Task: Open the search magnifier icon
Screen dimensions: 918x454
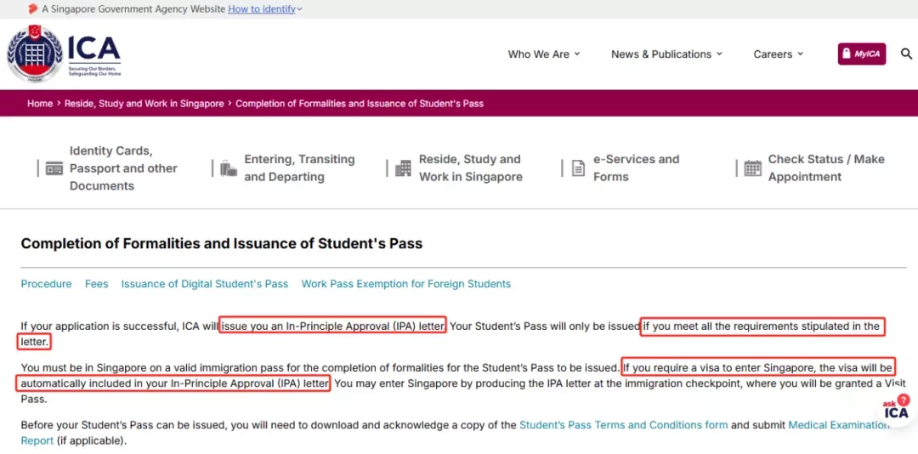Action: tap(906, 54)
